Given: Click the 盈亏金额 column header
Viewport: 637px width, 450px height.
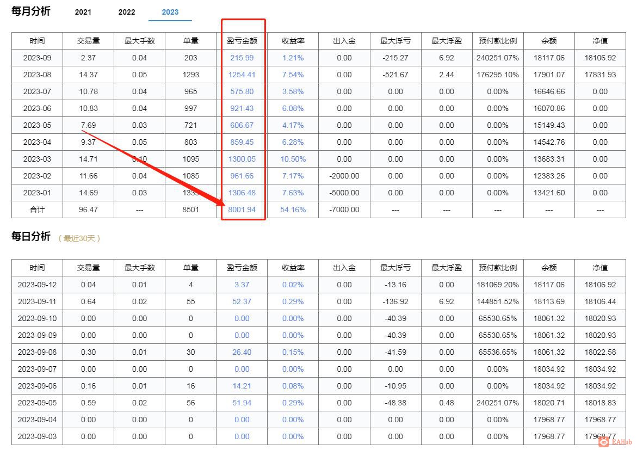Looking at the screenshot, I should point(242,40).
